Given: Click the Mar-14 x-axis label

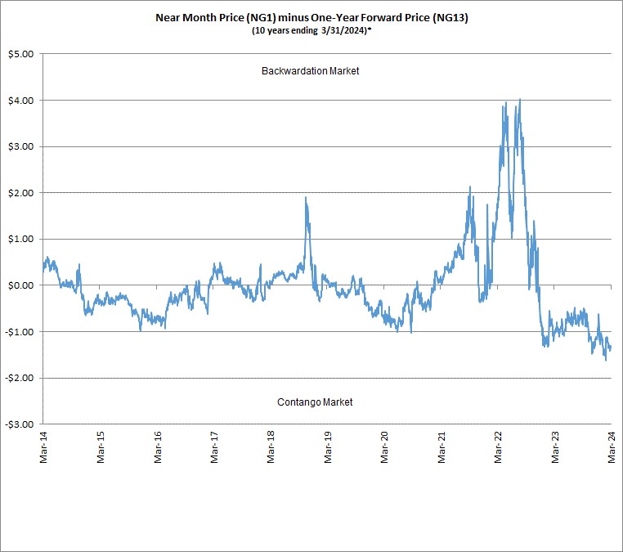Looking at the screenshot, I should (43, 447).
